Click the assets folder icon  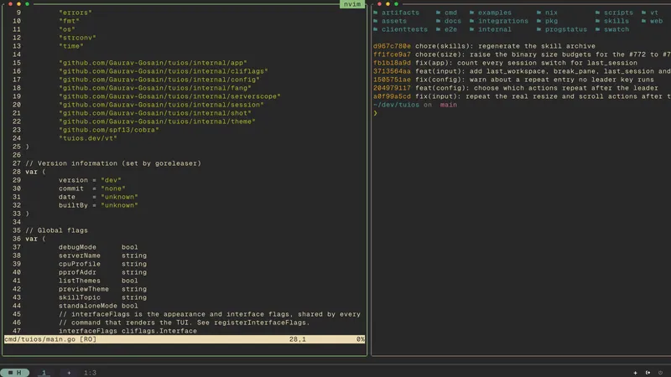coord(375,21)
